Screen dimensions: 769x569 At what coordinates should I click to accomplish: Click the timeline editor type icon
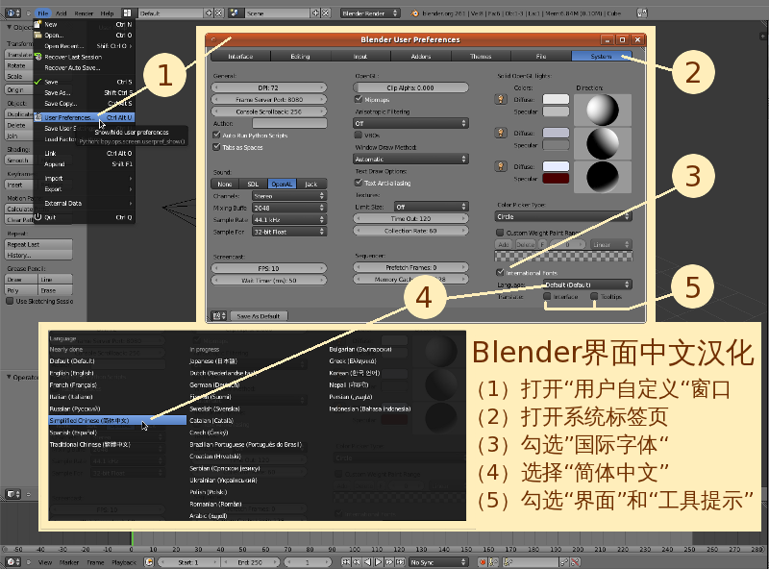pos(13,562)
